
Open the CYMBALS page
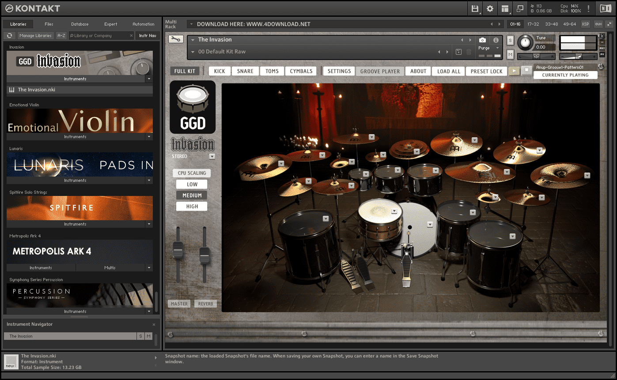301,71
